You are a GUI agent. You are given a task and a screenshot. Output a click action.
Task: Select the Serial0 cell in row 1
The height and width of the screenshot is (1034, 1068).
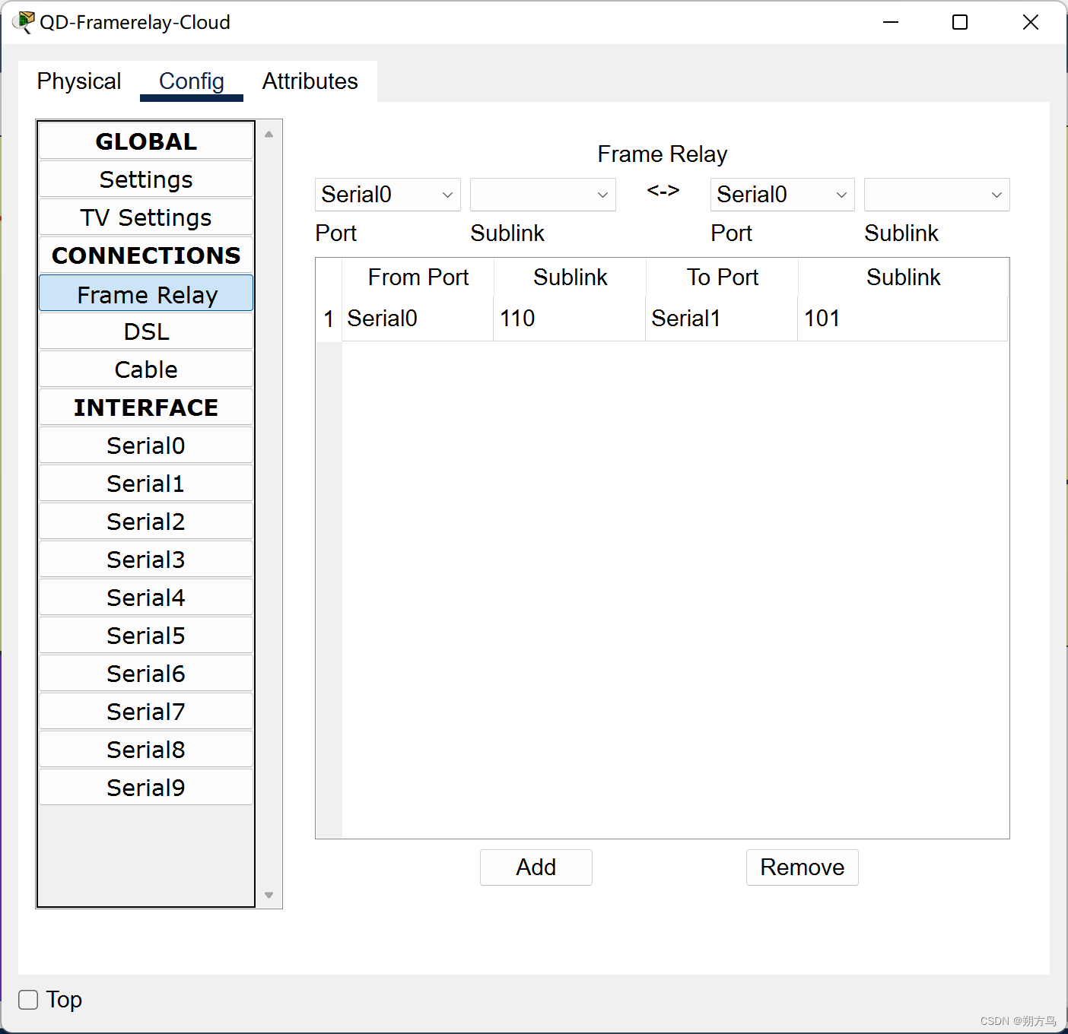coord(418,319)
